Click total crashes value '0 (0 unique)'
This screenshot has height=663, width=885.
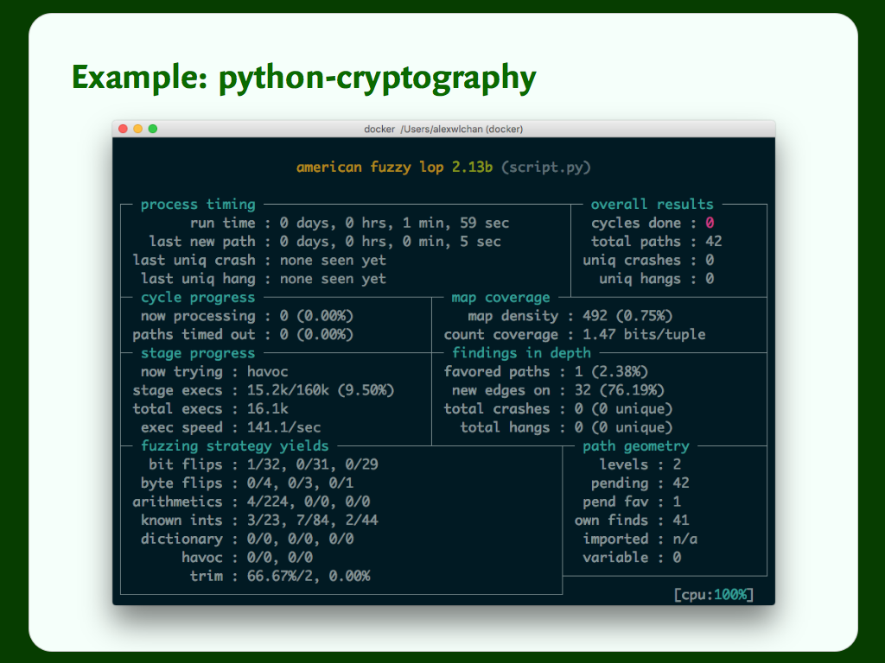click(x=624, y=409)
